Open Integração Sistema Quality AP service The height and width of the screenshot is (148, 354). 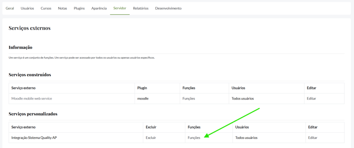(x=34, y=138)
